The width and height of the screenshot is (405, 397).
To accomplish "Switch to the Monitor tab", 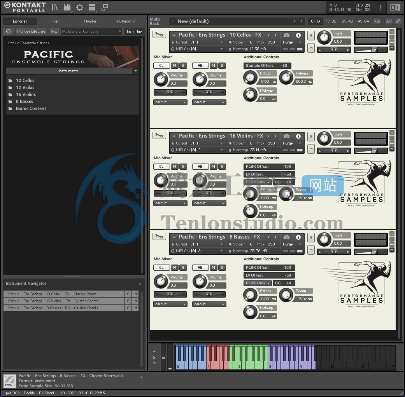I will point(90,21).
